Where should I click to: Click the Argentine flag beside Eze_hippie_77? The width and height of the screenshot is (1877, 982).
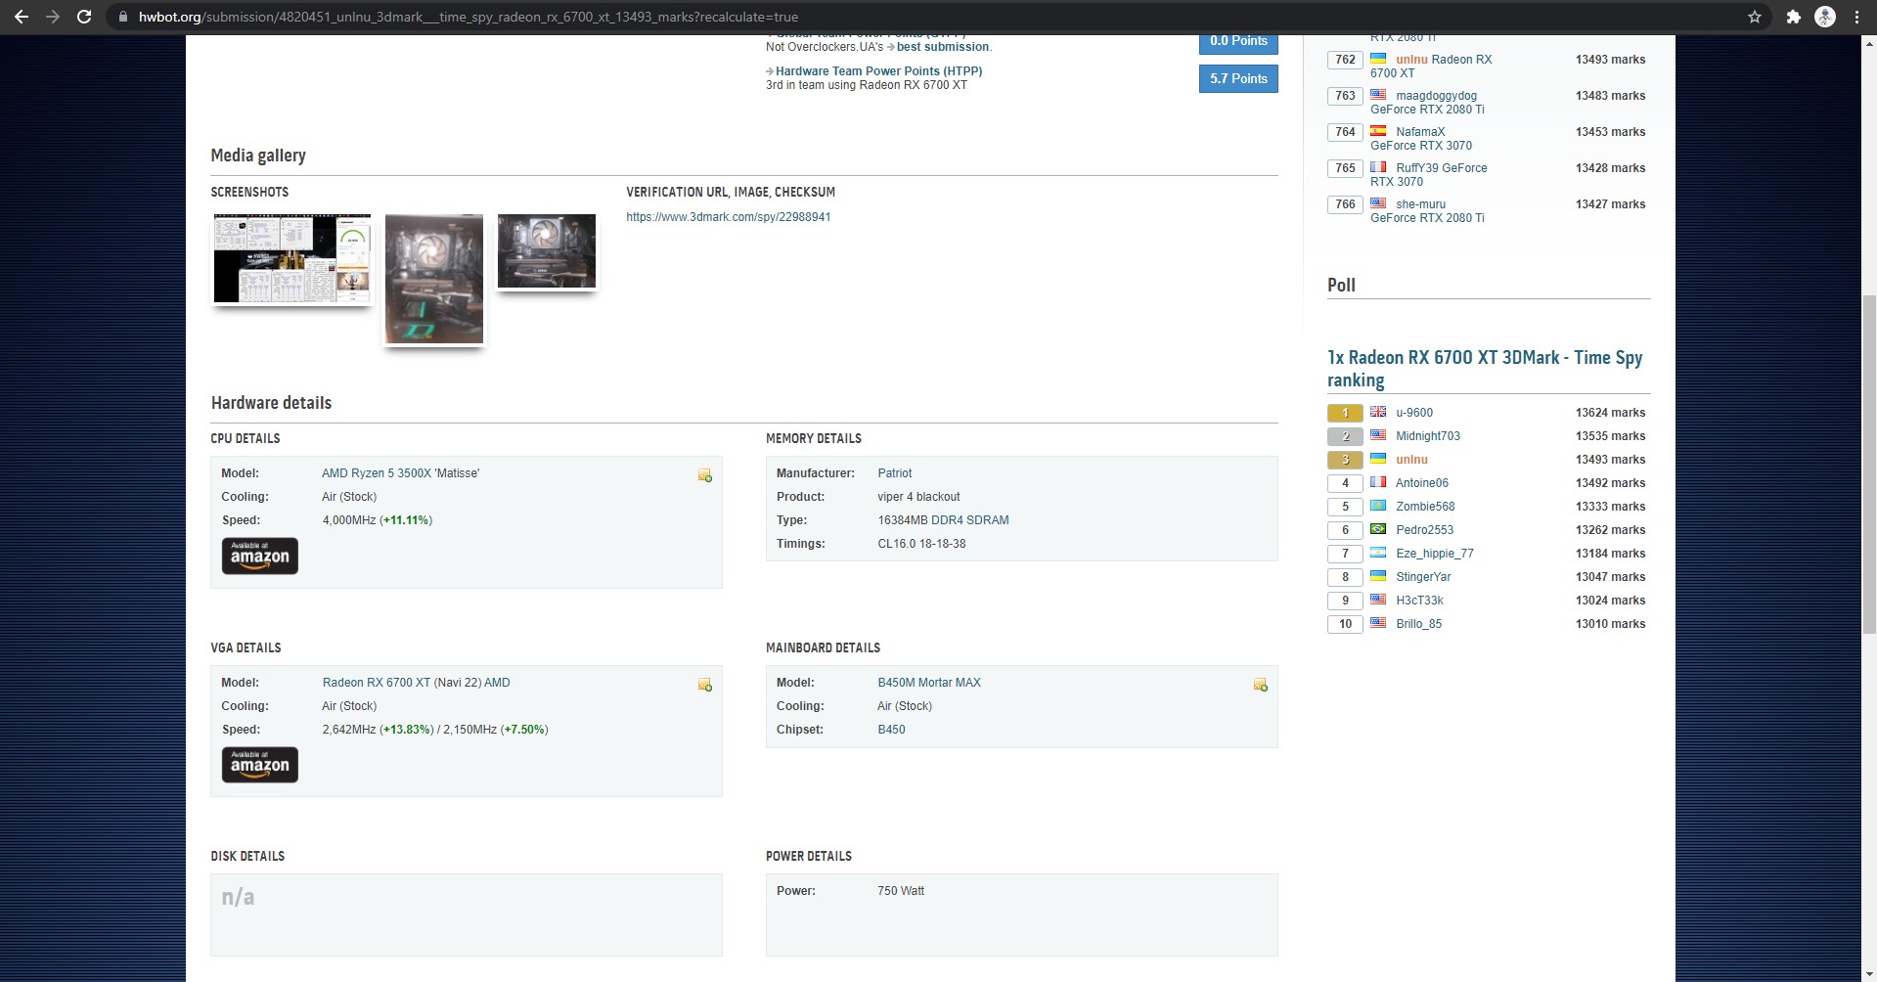click(x=1378, y=553)
